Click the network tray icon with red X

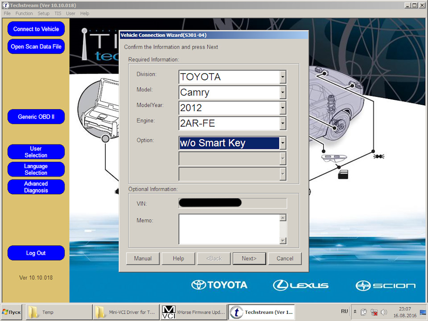(374, 312)
